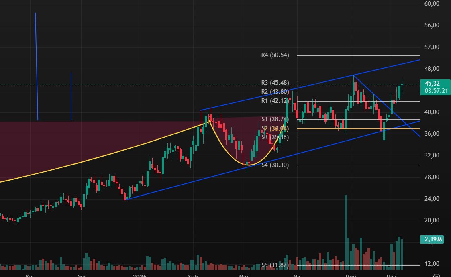Click the 12,00 price axis label
Viewport: 451px width, 277px height.
432,264
